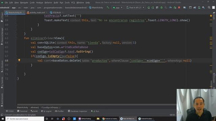
Task: Click the yellow lightbulb intention icon on line 68
Action: click(x=19, y=60)
